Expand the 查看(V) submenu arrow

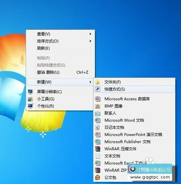click(x=90, y=34)
